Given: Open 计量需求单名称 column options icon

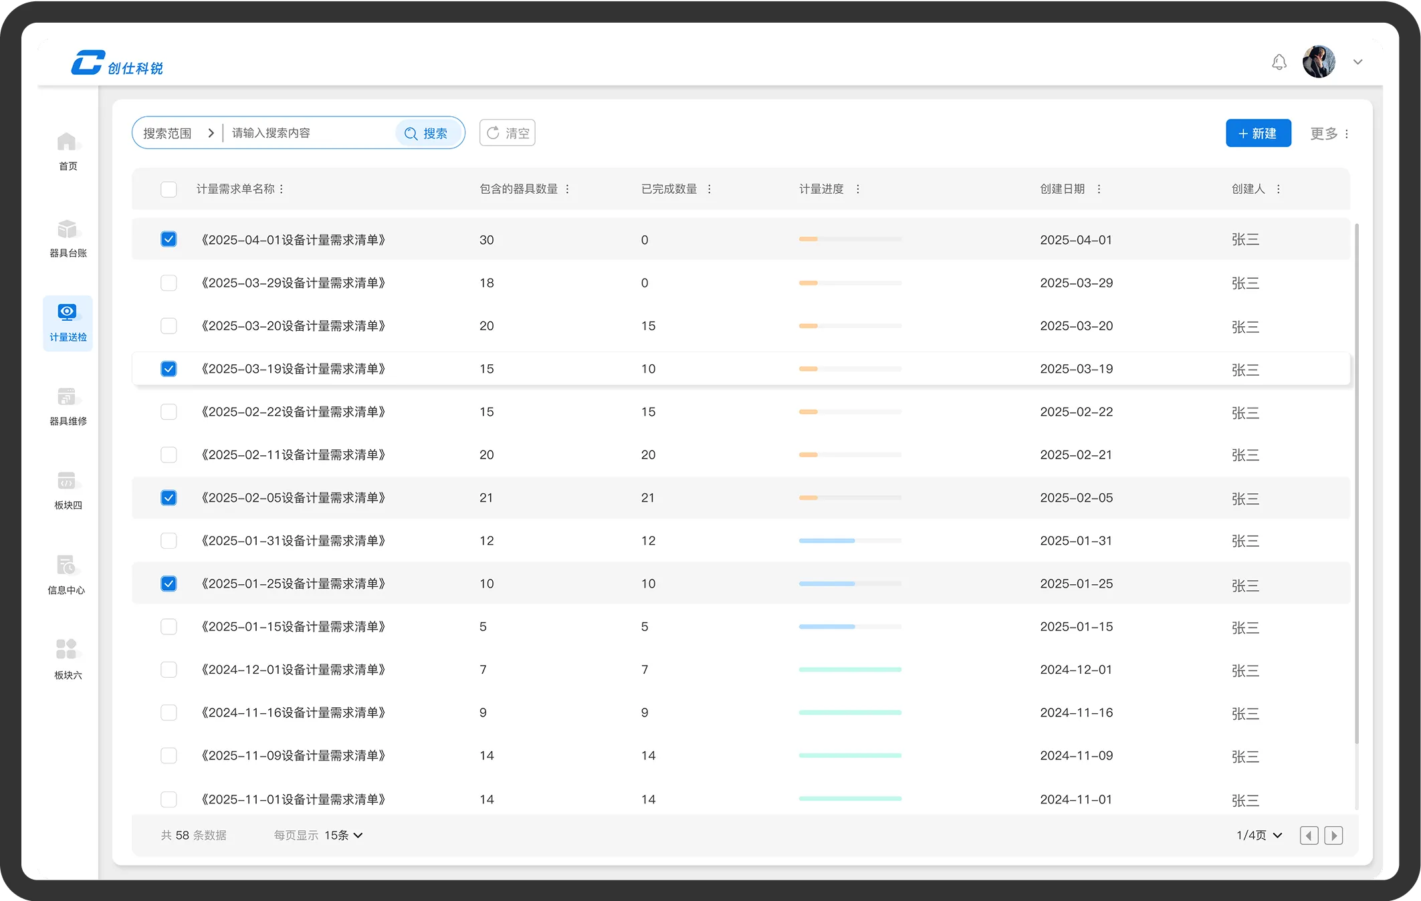Looking at the screenshot, I should pyautogui.click(x=282, y=189).
